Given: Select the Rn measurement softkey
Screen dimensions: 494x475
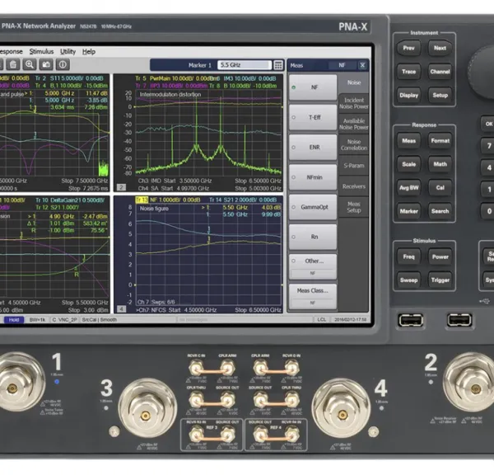Looking at the screenshot, I should (x=313, y=237).
